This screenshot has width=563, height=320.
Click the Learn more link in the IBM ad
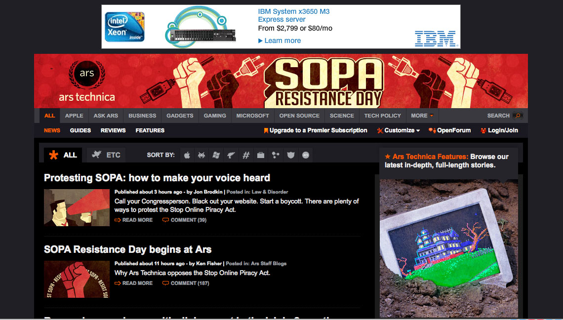click(x=280, y=40)
